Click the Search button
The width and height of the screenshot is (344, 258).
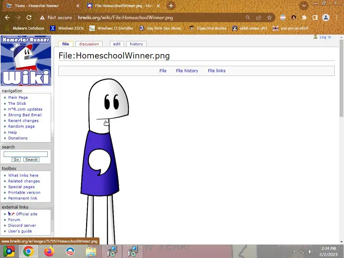pyautogui.click(x=31, y=160)
